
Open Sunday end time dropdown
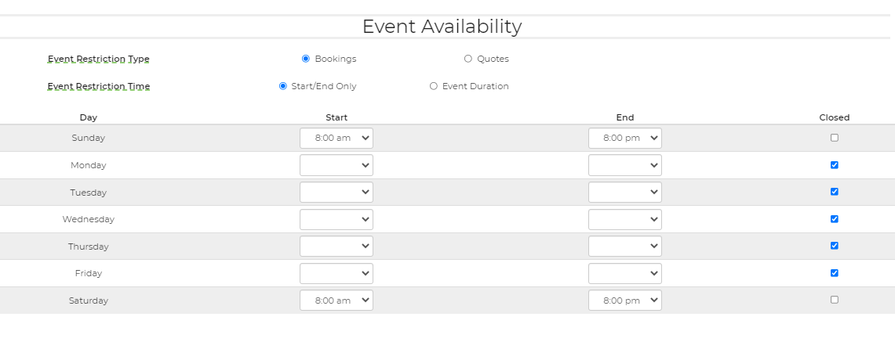(x=624, y=138)
